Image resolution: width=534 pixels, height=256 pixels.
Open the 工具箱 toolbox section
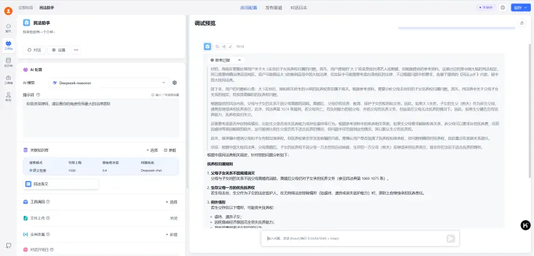pyautogui.click(x=8, y=80)
